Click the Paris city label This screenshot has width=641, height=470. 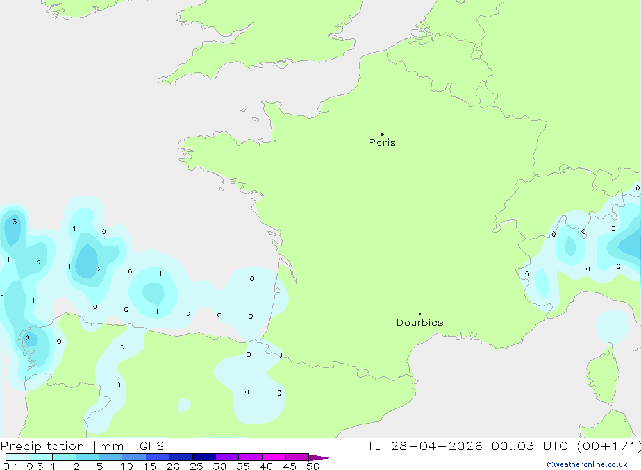[x=382, y=142]
